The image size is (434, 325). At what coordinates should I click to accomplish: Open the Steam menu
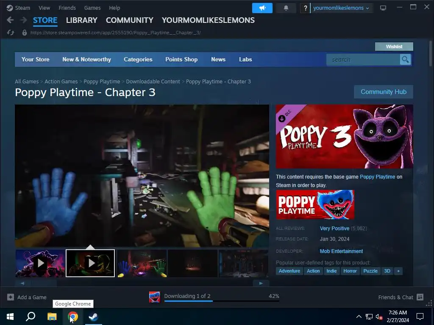coord(22,8)
